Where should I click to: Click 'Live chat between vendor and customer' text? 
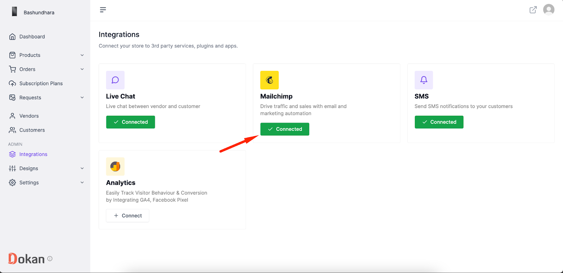tap(153, 106)
